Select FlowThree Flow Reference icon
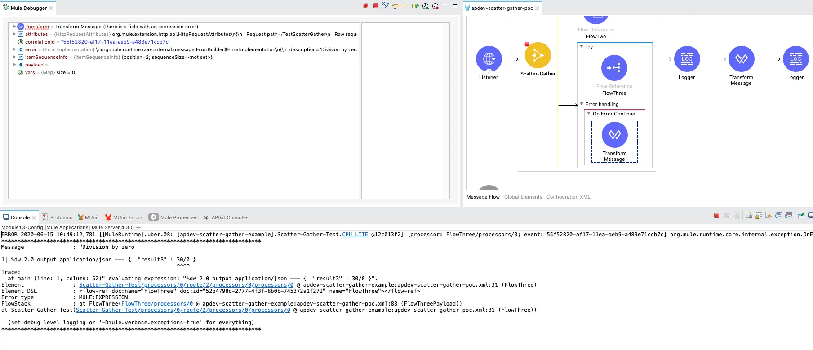 (x=614, y=68)
